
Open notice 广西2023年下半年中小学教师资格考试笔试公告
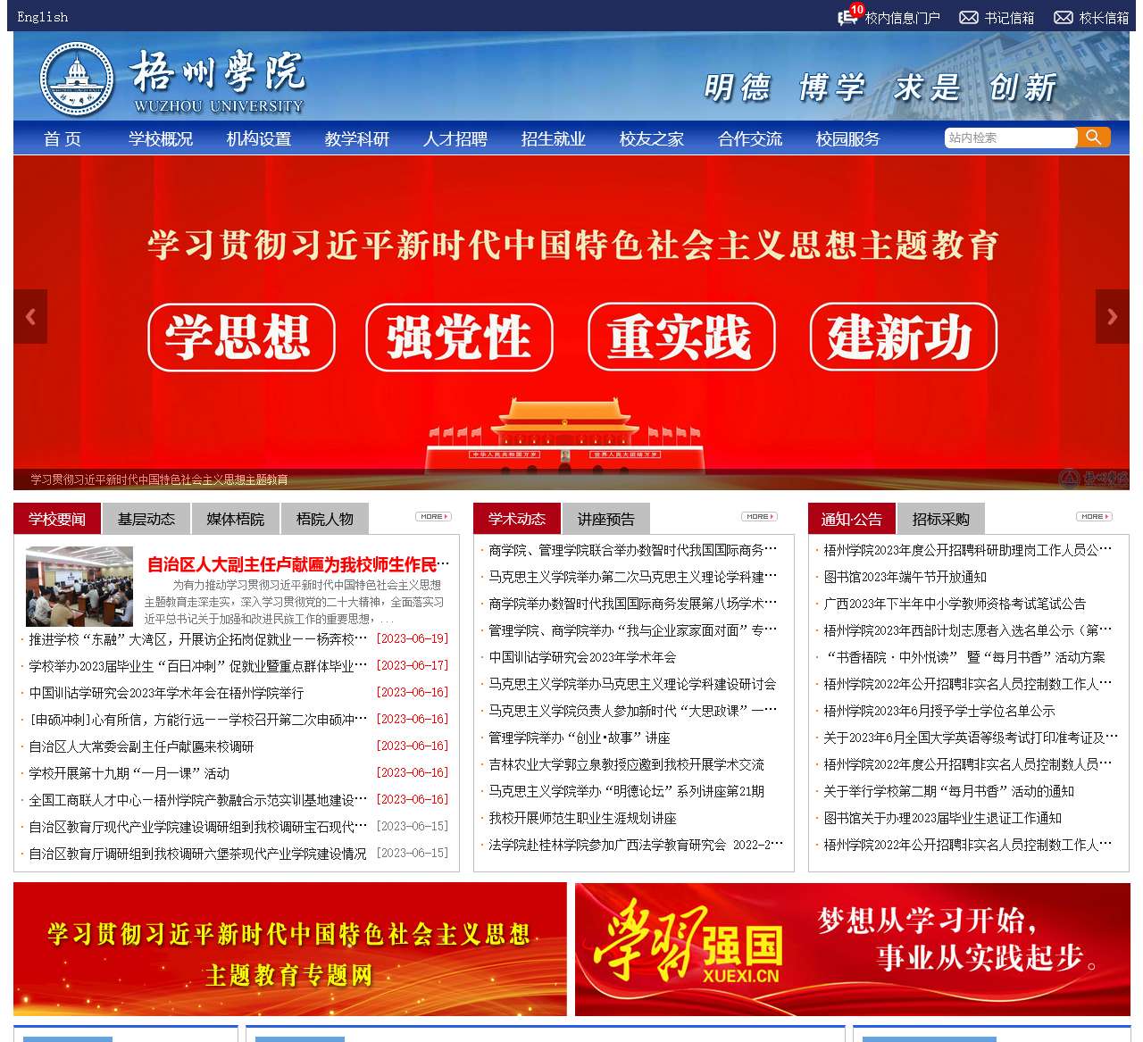pyautogui.click(x=955, y=604)
